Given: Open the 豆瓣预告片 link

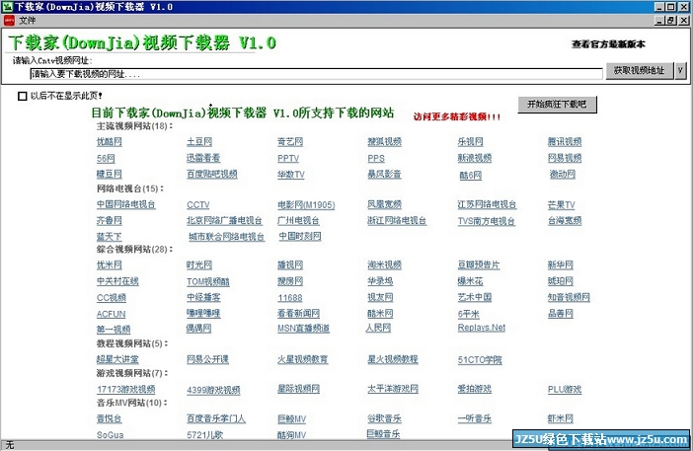Looking at the screenshot, I should click(479, 265).
